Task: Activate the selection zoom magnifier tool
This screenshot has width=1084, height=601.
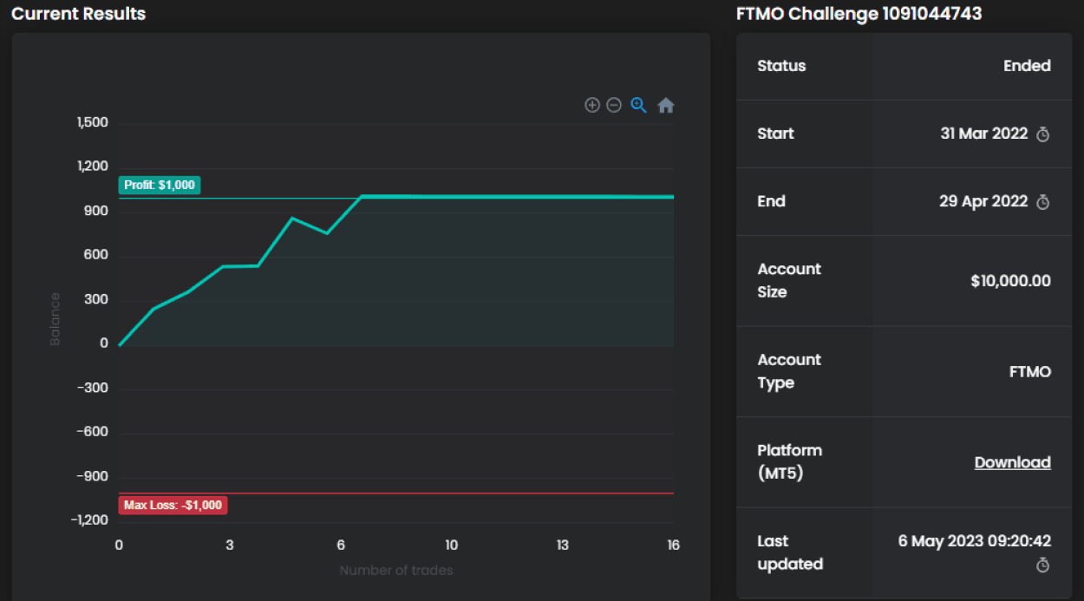Action: point(639,105)
